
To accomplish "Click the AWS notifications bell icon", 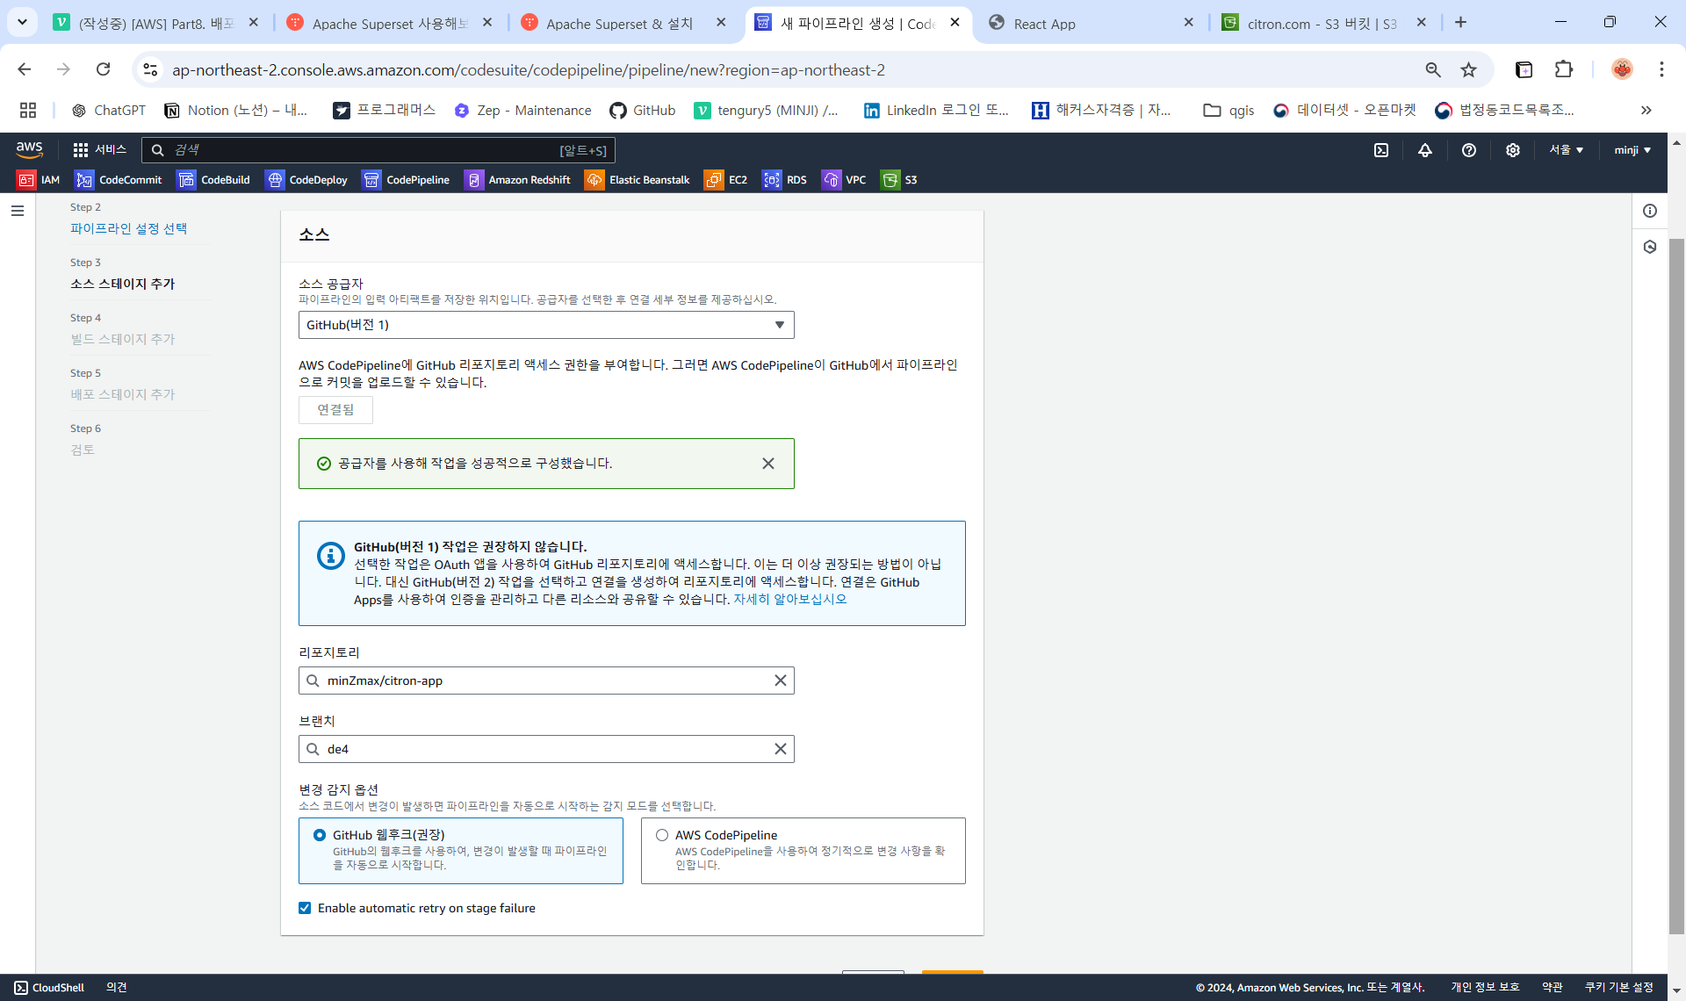I will coord(1425,150).
